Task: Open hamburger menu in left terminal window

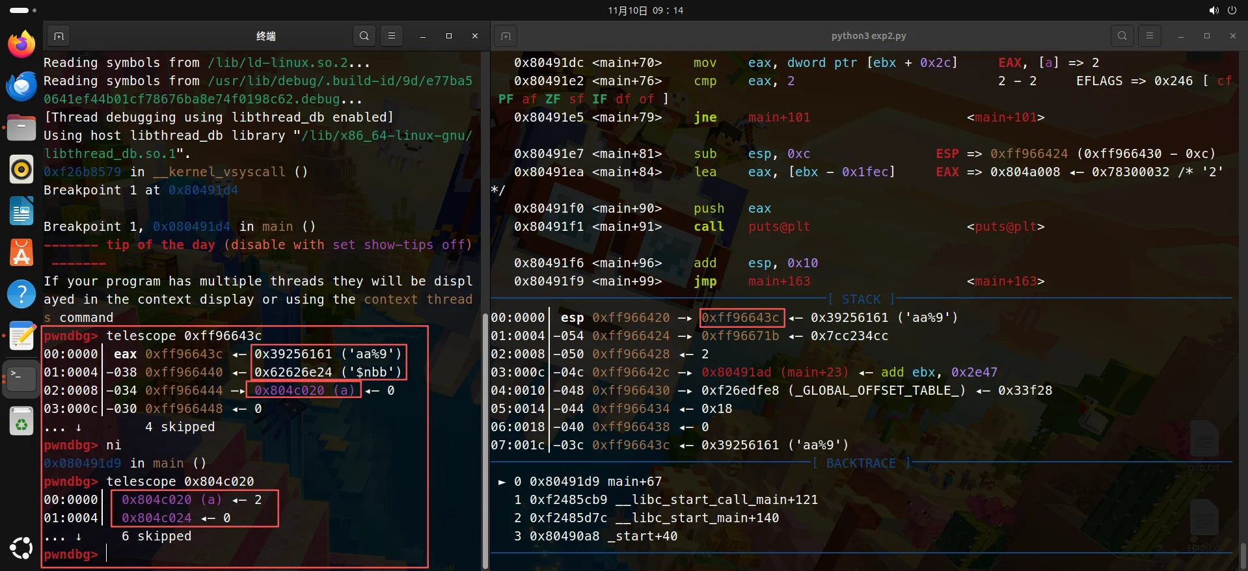Action: [x=392, y=36]
